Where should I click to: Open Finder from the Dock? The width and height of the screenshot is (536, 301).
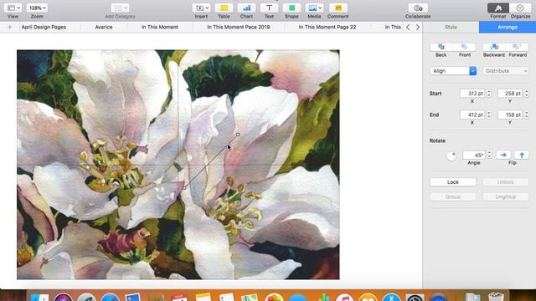[x=39, y=298]
